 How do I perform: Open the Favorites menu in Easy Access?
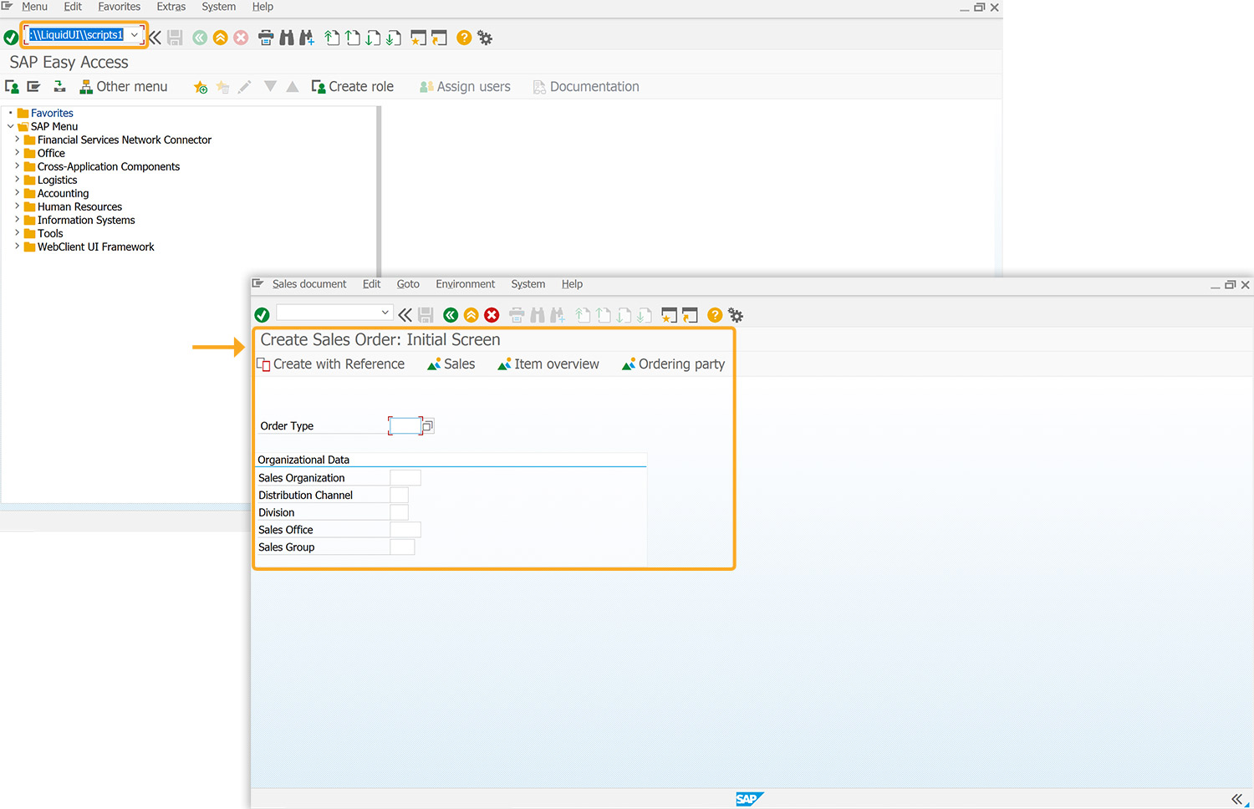pyautogui.click(x=119, y=7)
